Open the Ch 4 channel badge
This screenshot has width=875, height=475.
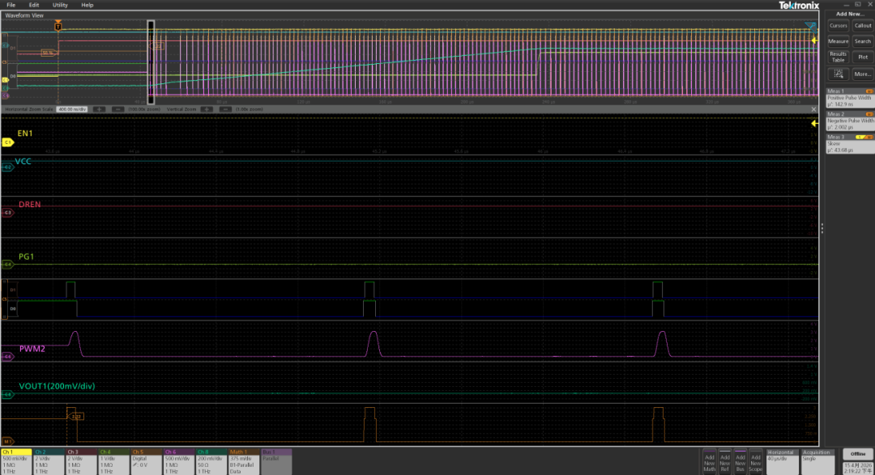click(x=113, y=461)
